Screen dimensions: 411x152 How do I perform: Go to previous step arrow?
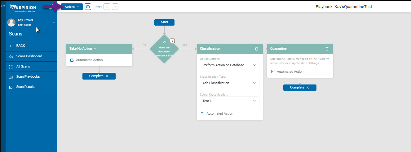click(107, 7)
